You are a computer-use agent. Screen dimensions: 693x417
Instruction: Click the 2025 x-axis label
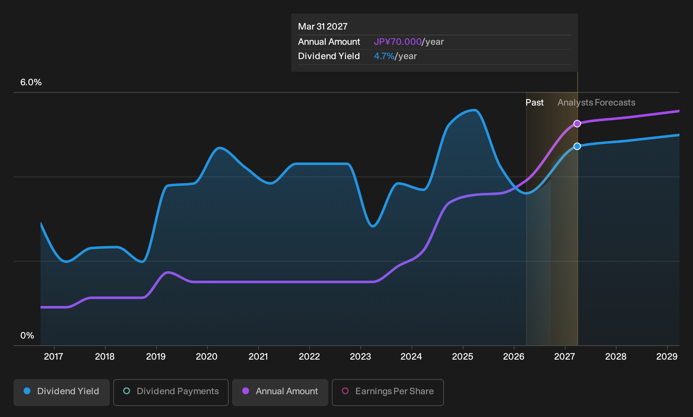click(x=463, y=357)
